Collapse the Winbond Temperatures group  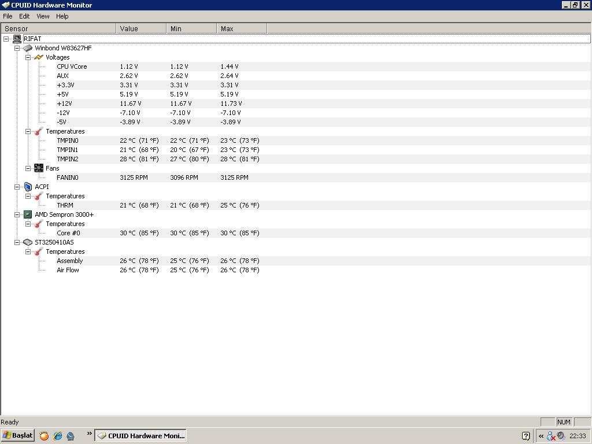pyautogui.click(x=28, y=132)
